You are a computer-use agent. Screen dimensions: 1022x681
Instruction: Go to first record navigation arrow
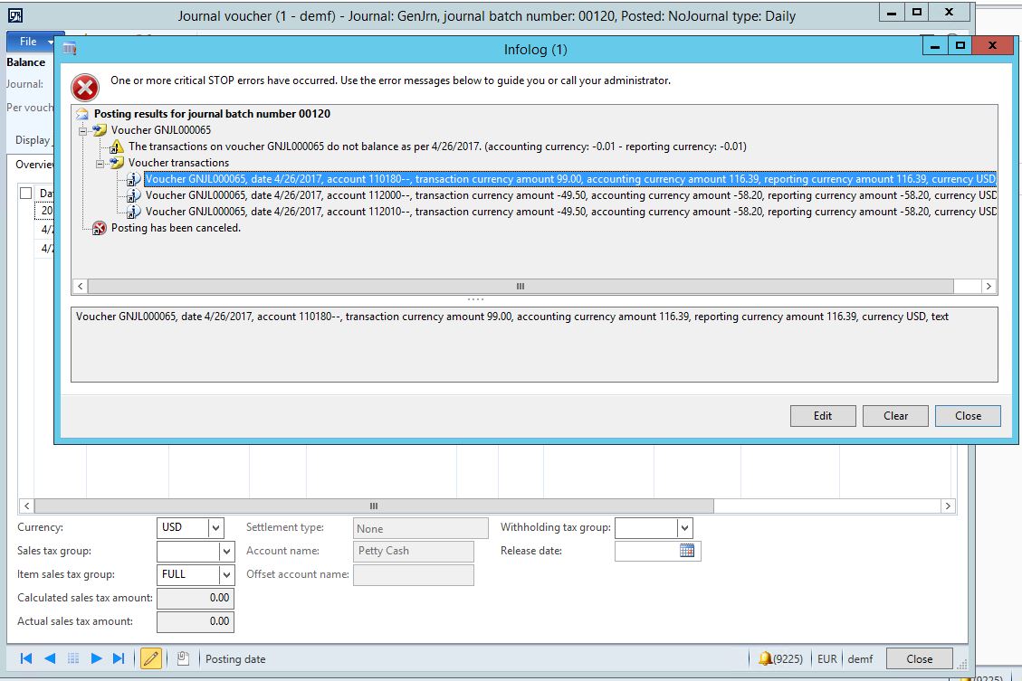[26, 658]
